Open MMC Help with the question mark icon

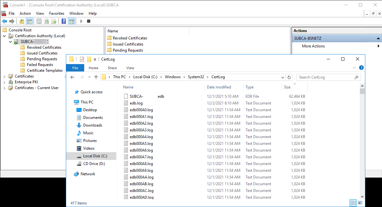[x=64, y=21]
